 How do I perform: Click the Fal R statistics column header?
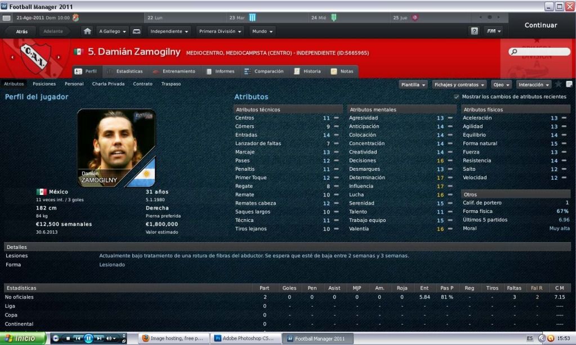537,288
